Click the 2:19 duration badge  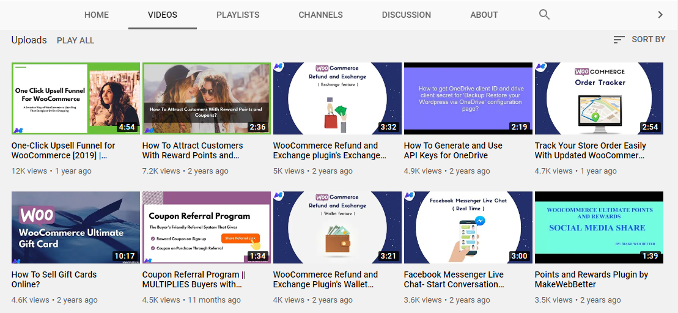tap(519, 127)
